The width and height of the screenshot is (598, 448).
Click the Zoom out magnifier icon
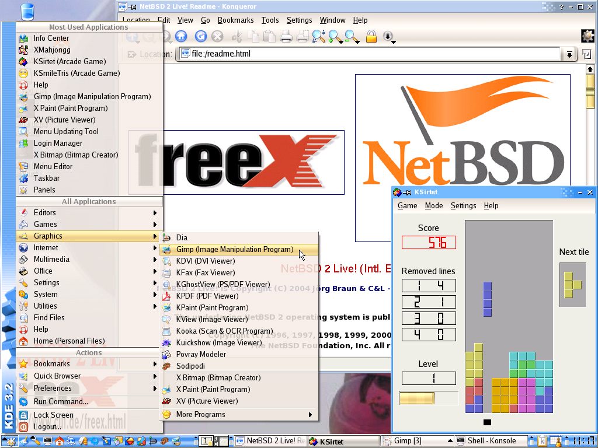point(352,36)
